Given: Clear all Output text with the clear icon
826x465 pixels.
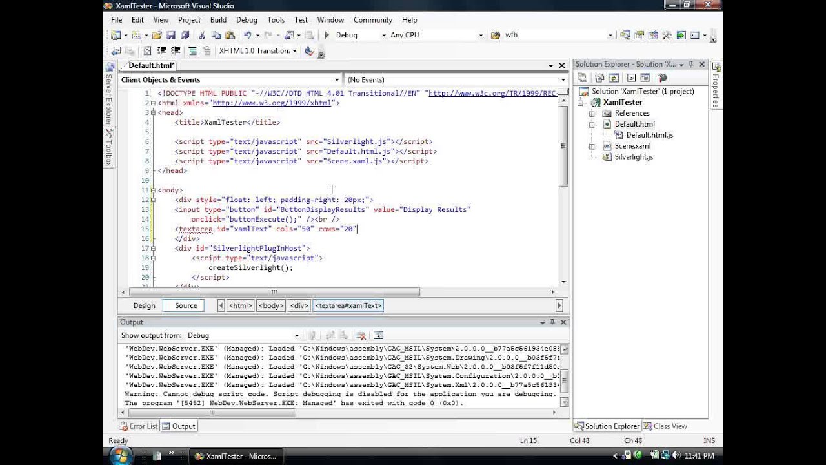Looking at the screenshot, I should (361, 335).
